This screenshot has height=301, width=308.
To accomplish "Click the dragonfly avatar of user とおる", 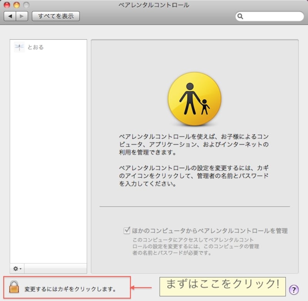I will tap(19, 47).
